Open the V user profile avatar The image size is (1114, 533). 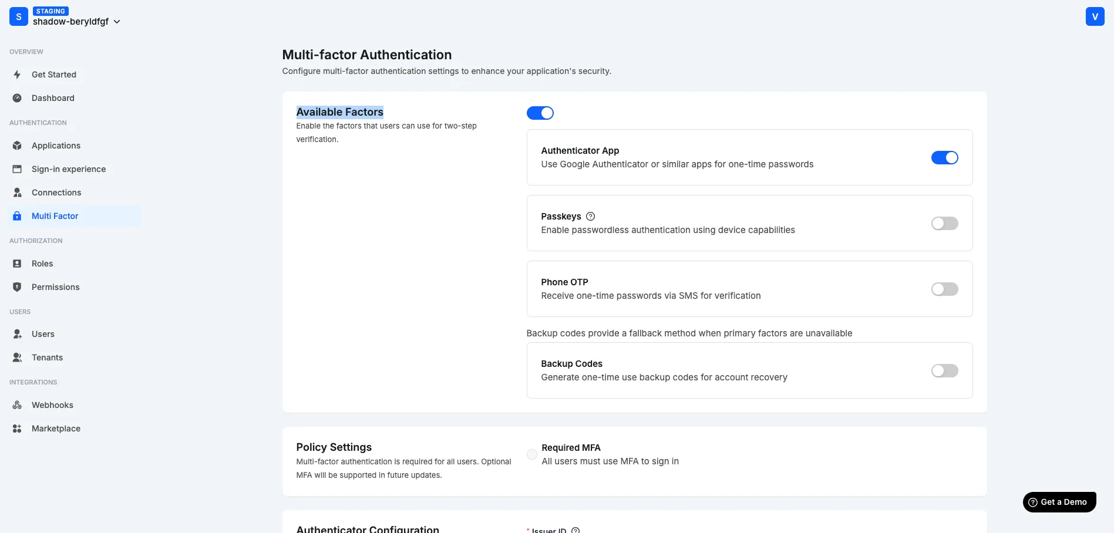click(x=1095, y=16)
